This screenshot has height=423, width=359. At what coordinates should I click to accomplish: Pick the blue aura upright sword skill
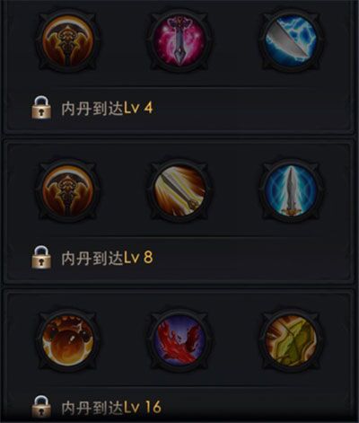(292, 190)
